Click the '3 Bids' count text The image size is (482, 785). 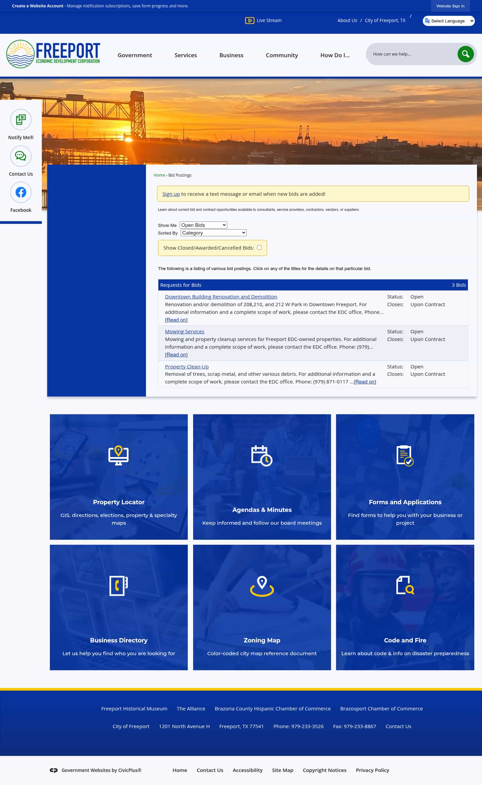coord(459,285)
